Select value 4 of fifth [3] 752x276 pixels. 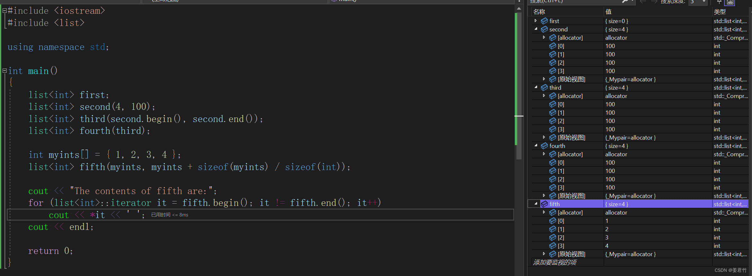click(x=607, y=246)
